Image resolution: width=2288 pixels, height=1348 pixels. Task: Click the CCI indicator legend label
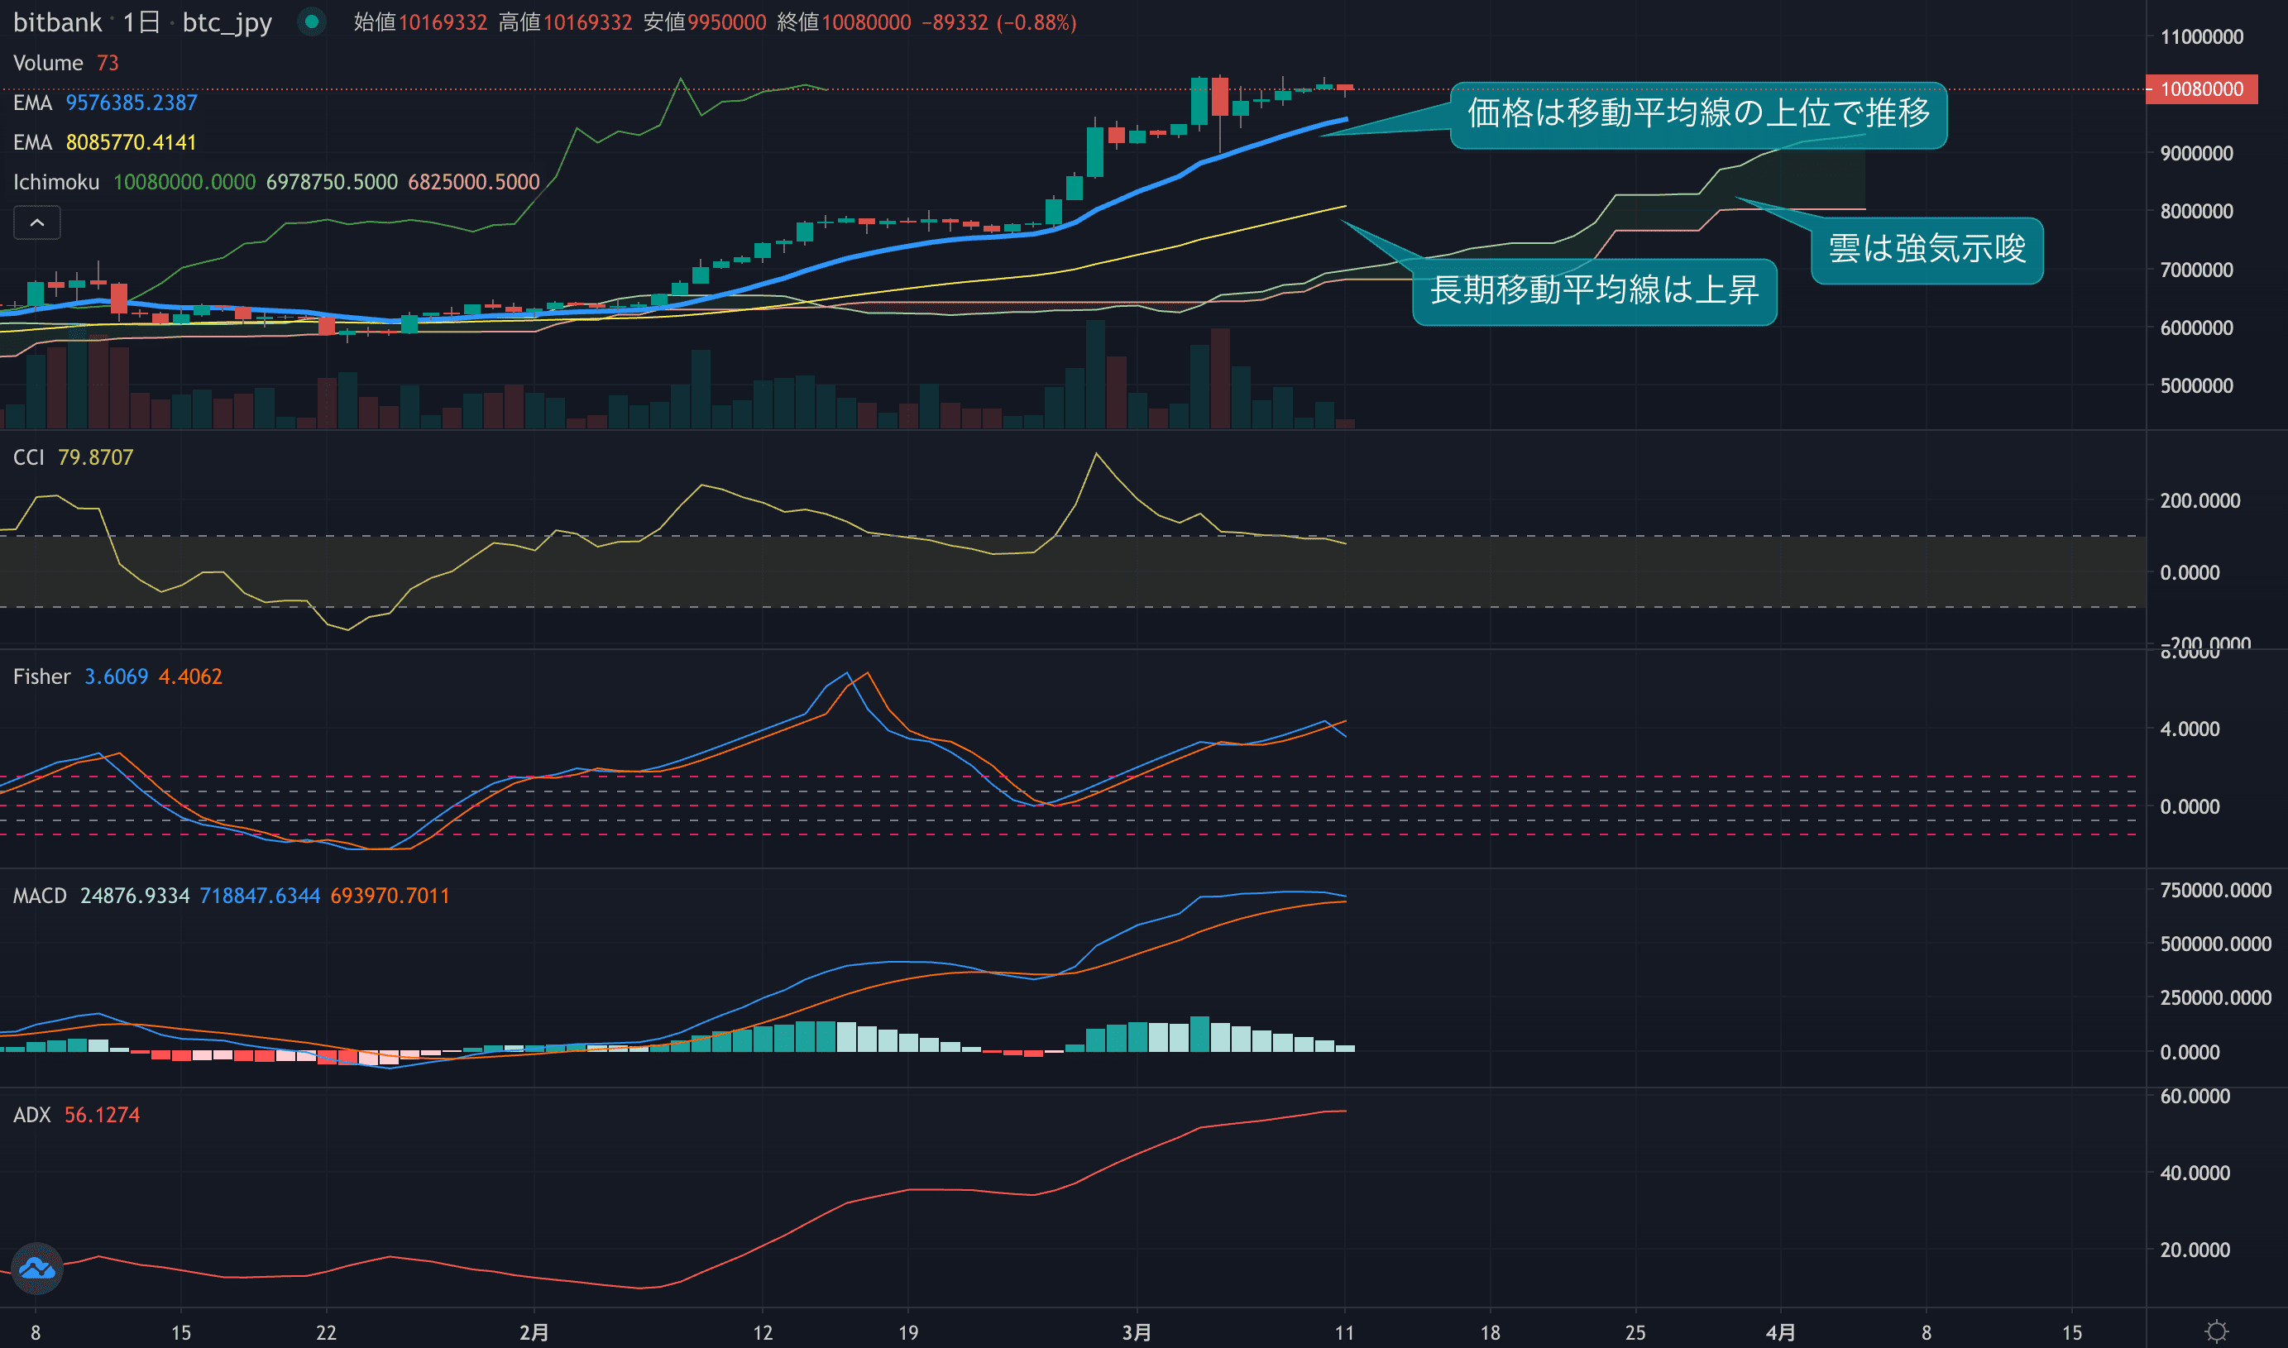[x=28, y=458]
